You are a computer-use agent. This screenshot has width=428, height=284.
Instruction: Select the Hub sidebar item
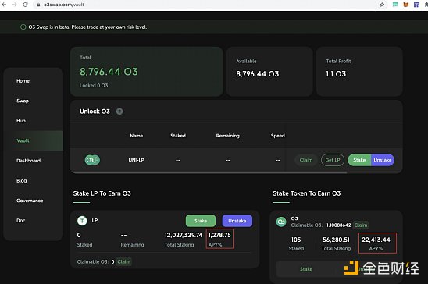(21, 121)
